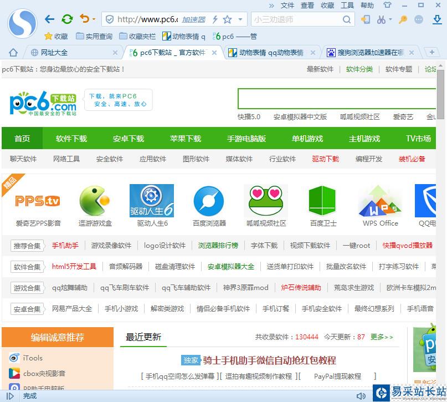Click the 百度卫士 green shield icon

(x=322, y=201)
